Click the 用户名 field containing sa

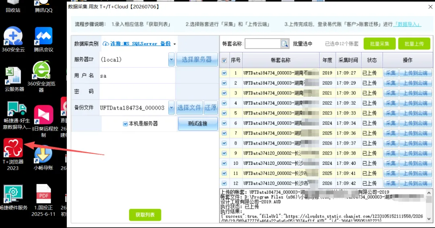[137, 76]
